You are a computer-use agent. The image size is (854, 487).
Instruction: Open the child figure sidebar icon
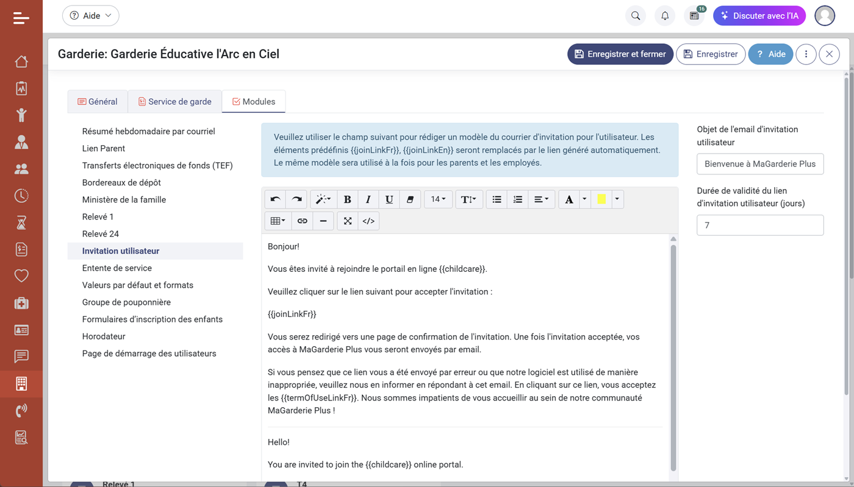point(21,115)
